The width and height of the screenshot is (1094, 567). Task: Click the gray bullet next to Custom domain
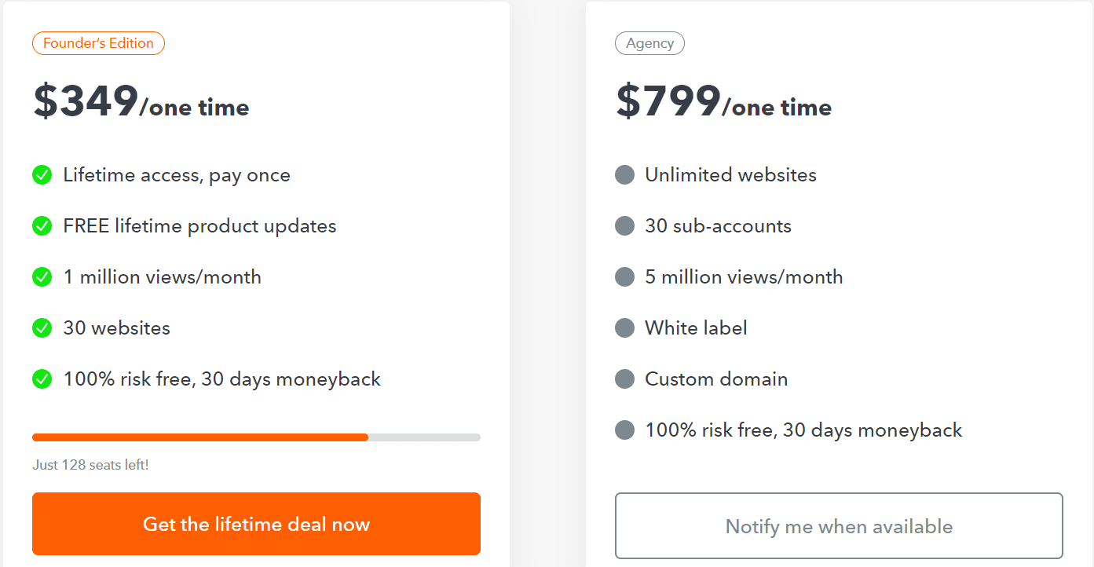click(624, 379)
